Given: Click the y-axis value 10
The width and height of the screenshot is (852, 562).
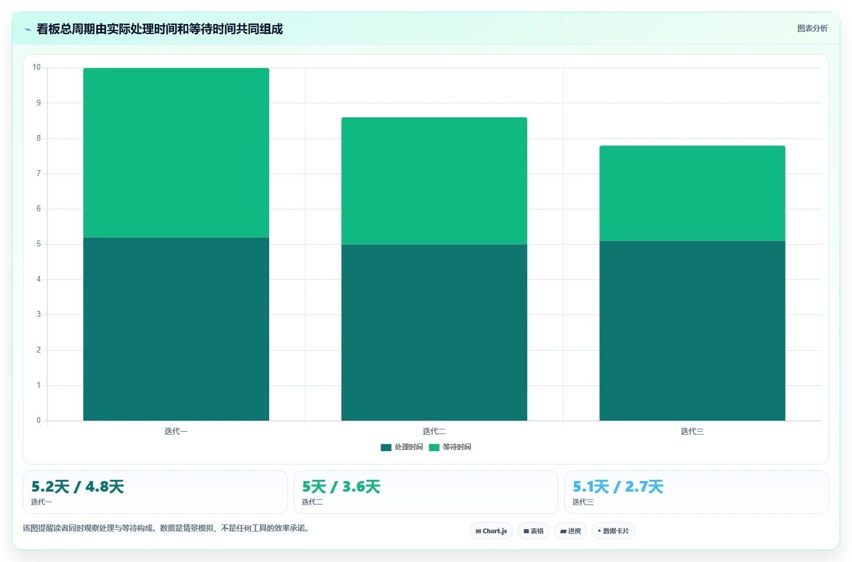Looking at the screenshot, I should pos(36,67).
